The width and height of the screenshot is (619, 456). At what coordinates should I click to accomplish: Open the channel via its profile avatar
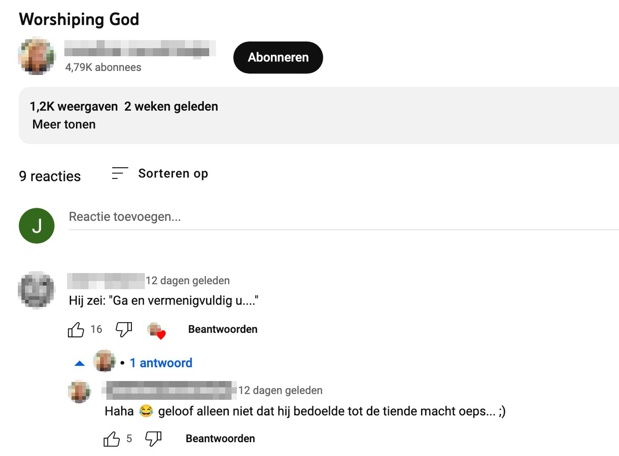click(x=36, y=56)
